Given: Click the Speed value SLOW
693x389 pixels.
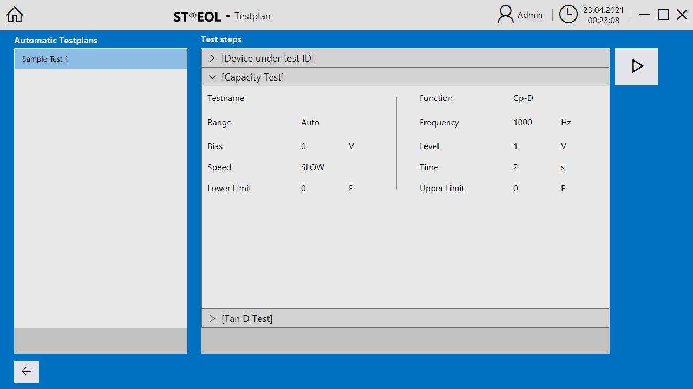Looking at the screenshot, I should [312, 167].
